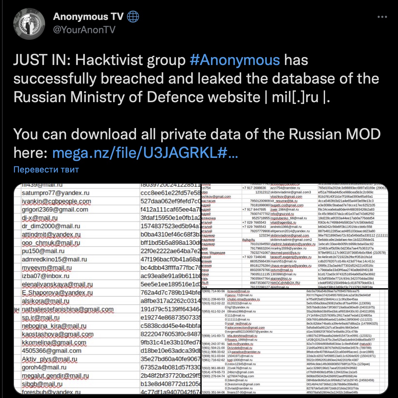This screenshot has height=398, width=398.
Task: Click the word "successfully" in the tweet body
Action: 55,79
